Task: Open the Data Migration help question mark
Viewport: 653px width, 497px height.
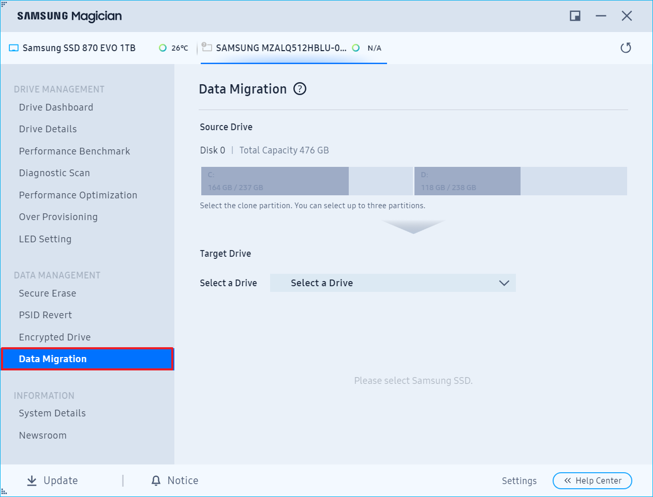Action: point(300,89)
